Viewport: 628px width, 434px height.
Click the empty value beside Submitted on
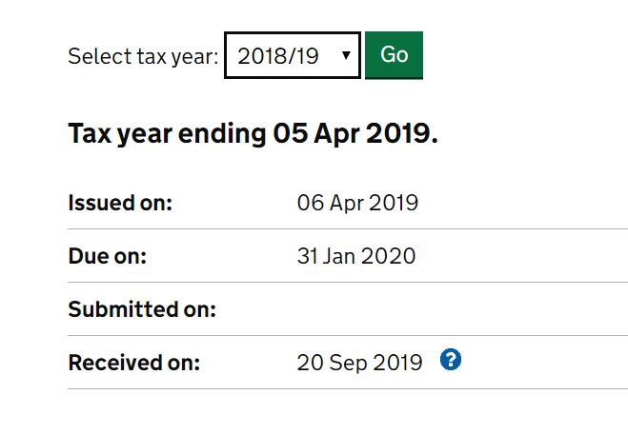pyautogui.click(x=381, y=309)
